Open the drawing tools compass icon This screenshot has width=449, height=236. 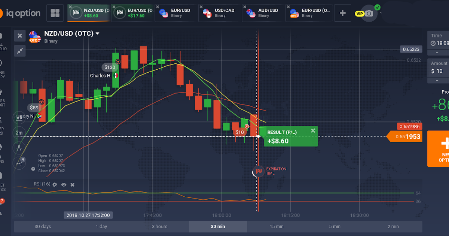coord(19,148)
